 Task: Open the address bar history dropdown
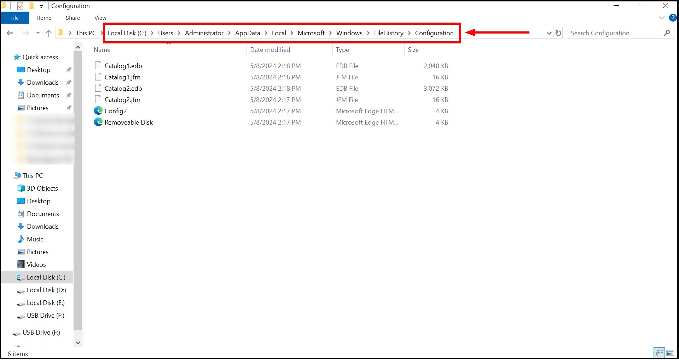[x=549, y=33]
